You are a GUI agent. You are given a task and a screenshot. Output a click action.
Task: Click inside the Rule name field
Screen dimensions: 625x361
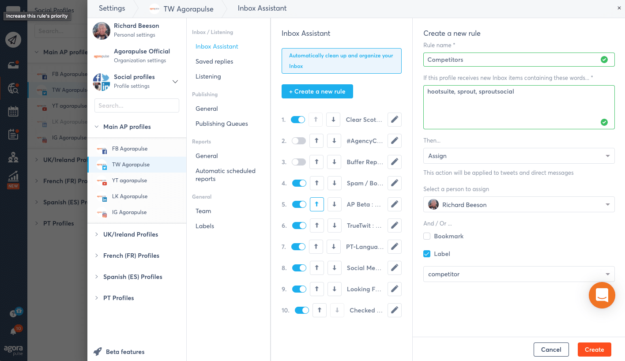tap(512, 60)
